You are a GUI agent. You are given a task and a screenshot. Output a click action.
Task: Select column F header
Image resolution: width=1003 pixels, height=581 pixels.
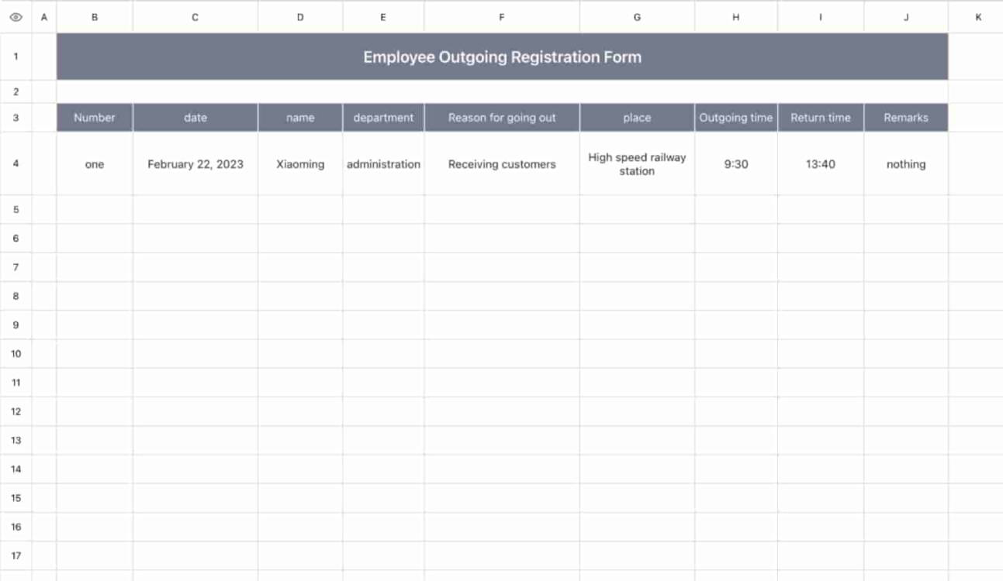pos(502,16)
